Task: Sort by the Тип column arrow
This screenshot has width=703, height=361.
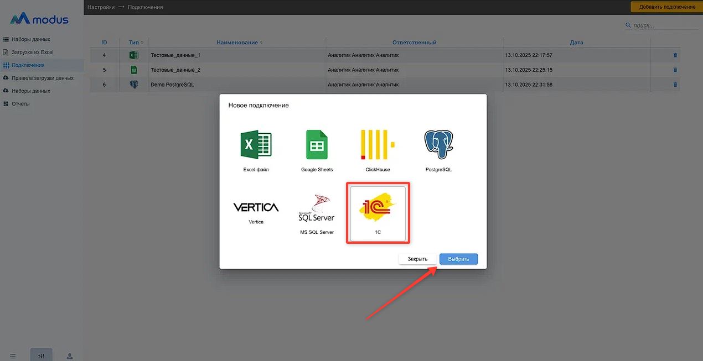Action: coord(142,43)
